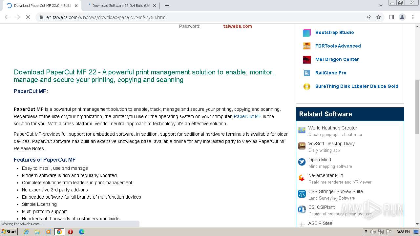Click the network tray icon
Viewport: 420px width, 236px height.
381,232
